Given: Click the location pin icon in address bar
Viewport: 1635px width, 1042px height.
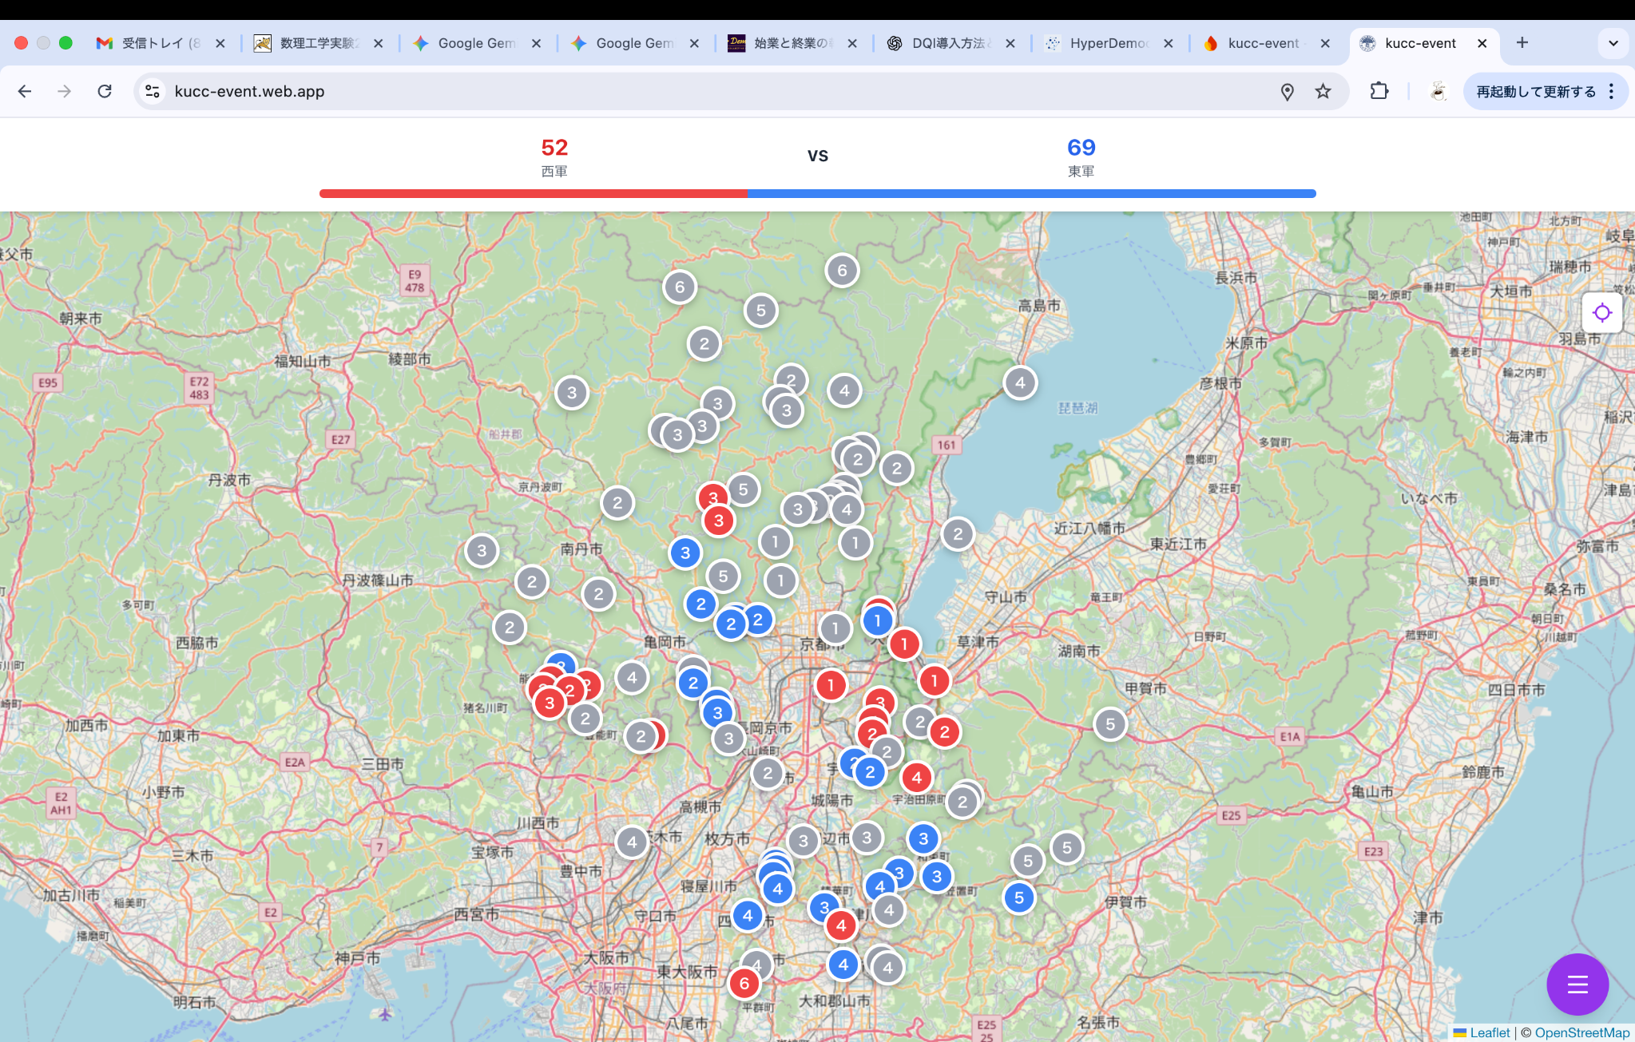Looking at the screenshot, I should tap(1287, 91).
